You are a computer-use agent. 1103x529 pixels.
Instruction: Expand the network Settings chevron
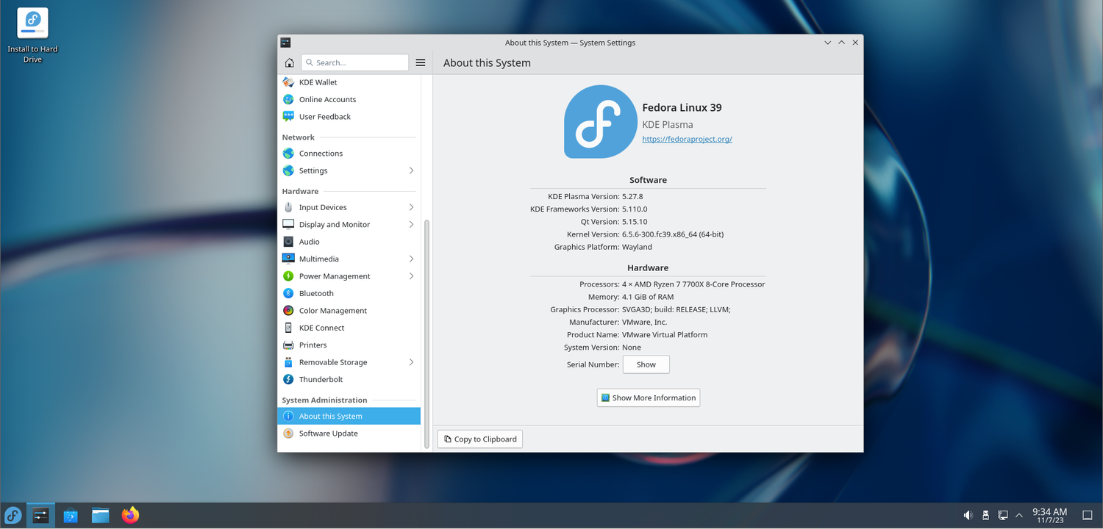(x=411, y=170)
